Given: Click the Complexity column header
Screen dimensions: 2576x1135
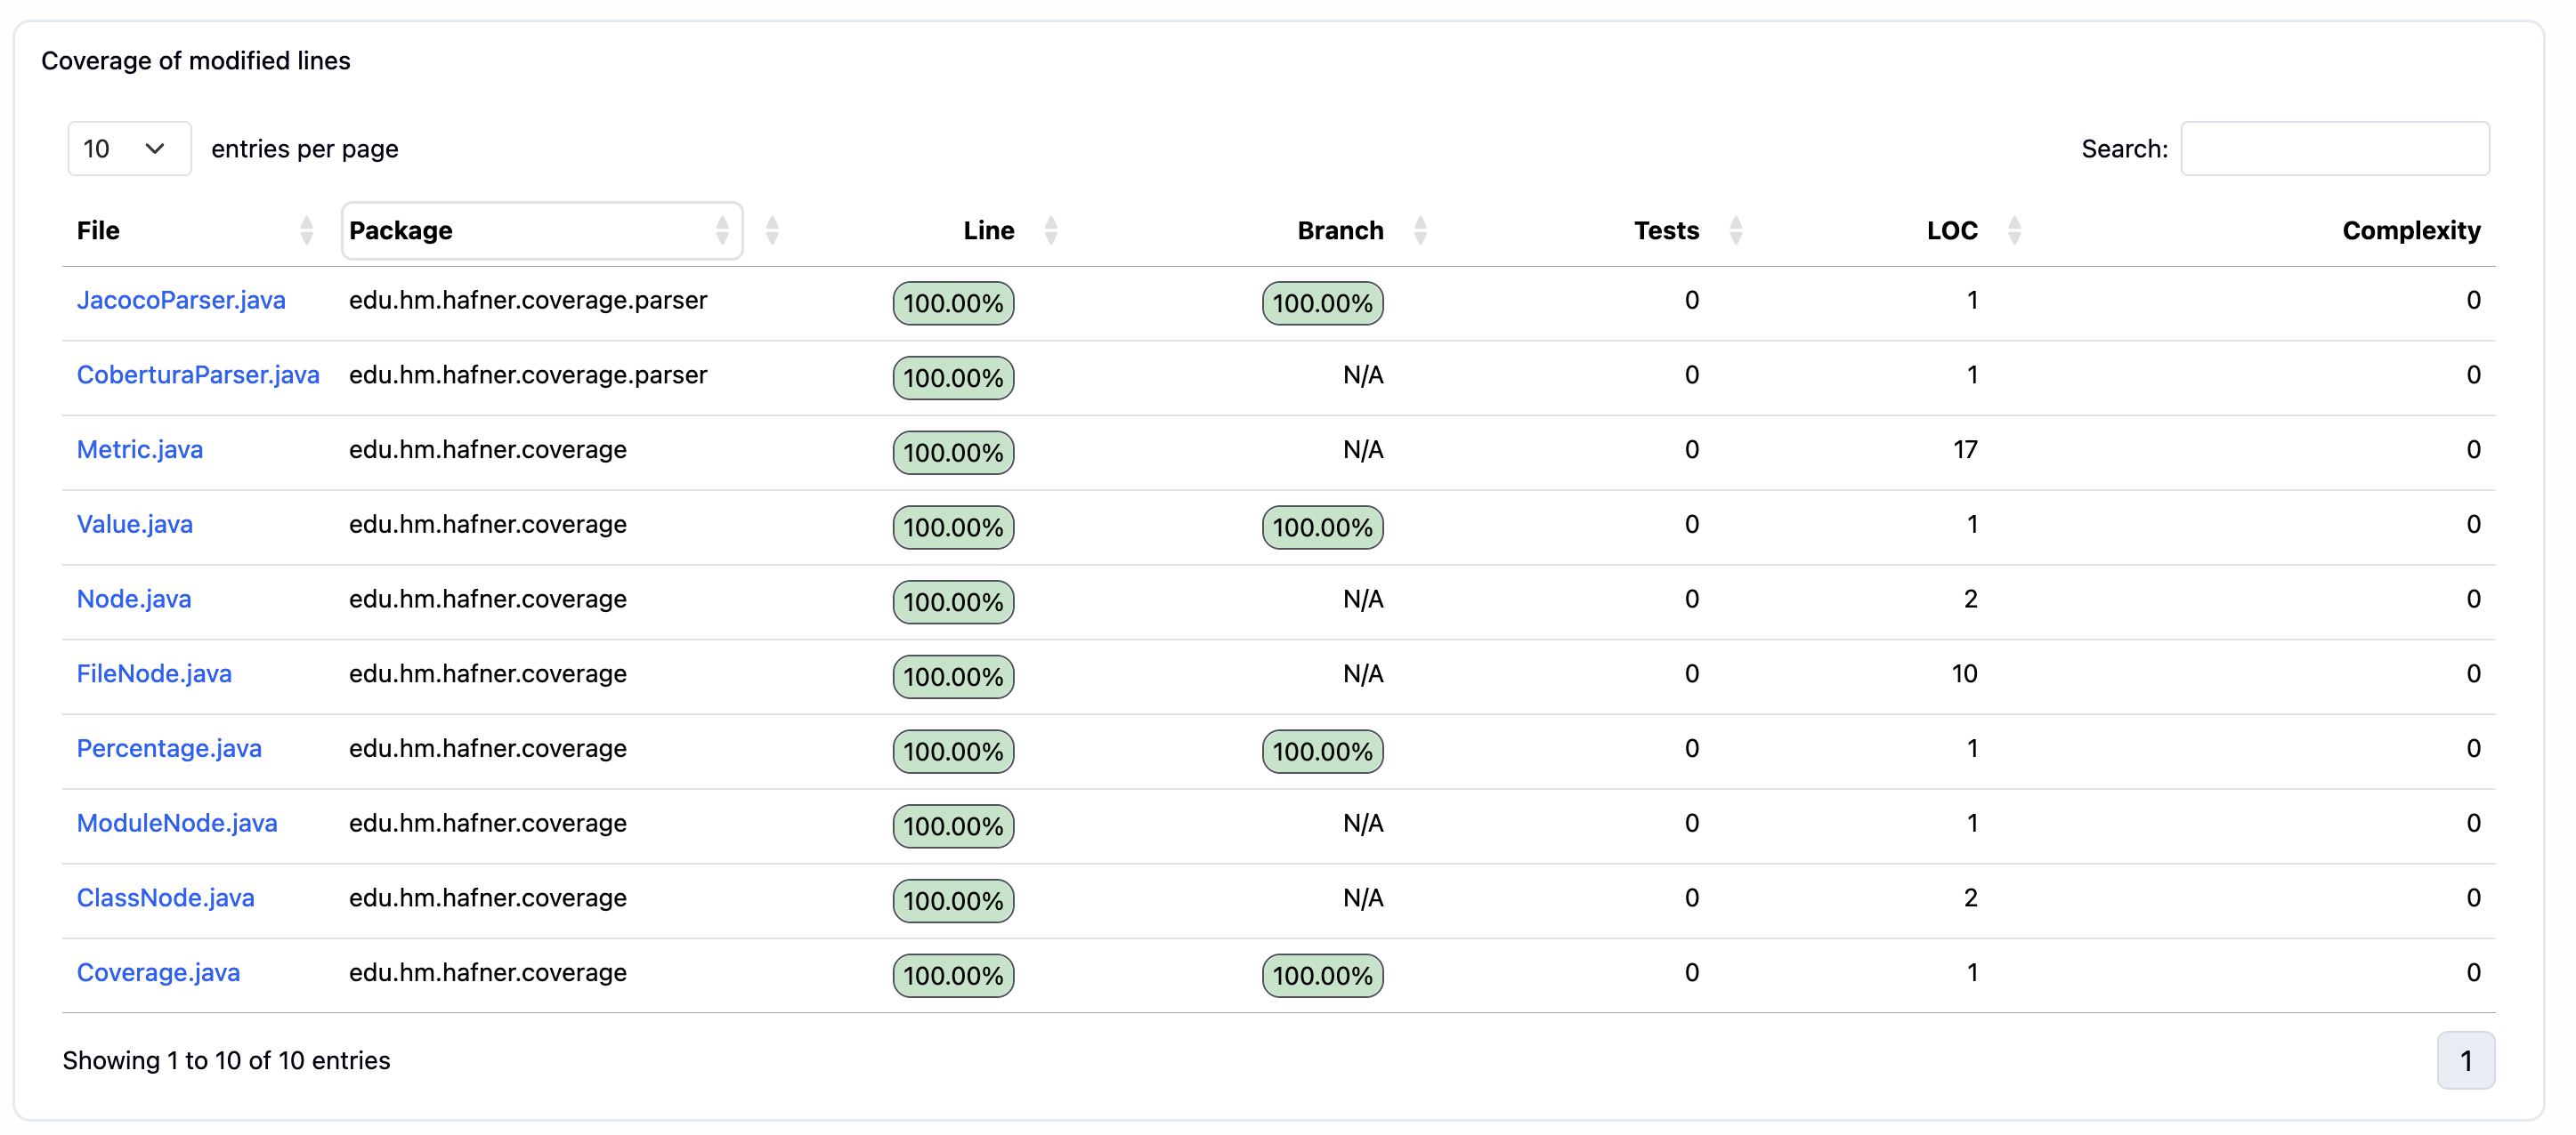Looking at the screenshot, I should [x=2410, y=230].
